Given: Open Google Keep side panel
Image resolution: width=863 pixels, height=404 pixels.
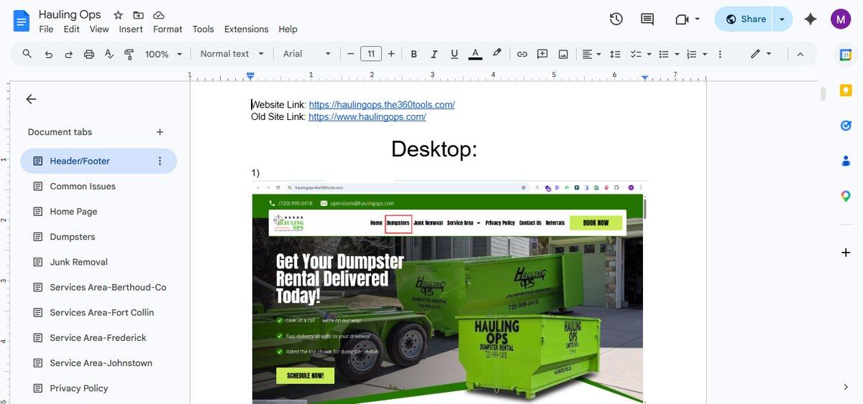Looking at the screenshot, I should click(846, 90).
